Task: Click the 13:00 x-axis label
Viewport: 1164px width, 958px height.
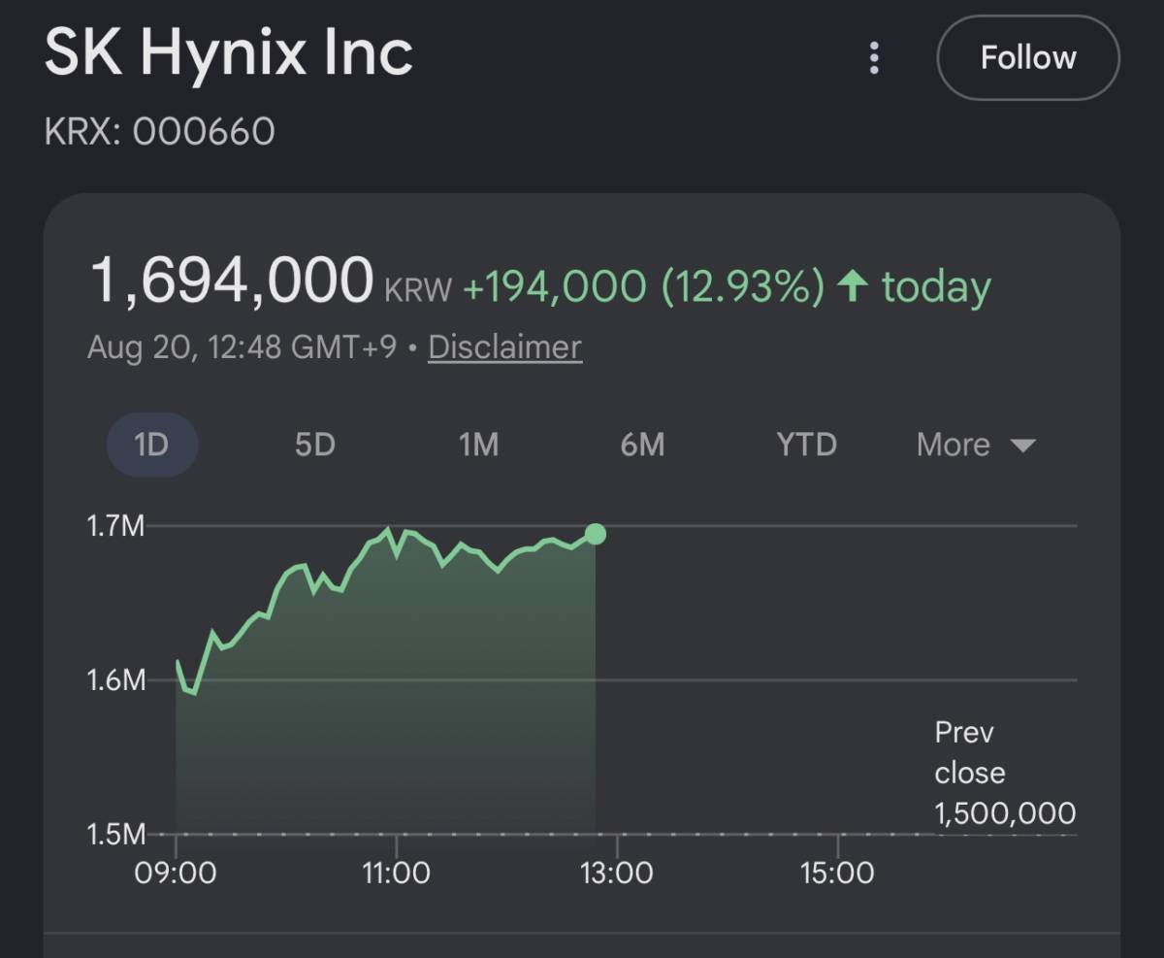Action: click(617, 872)
